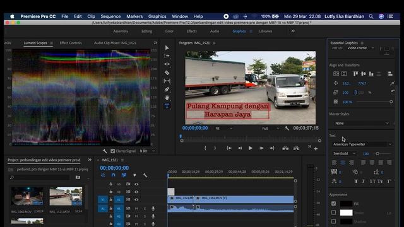Center align text button
The image size is (404, 227).
click(x=343, y=163)
